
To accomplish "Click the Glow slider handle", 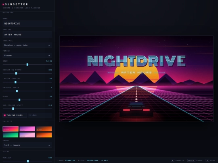I will (x=19, y=100).
